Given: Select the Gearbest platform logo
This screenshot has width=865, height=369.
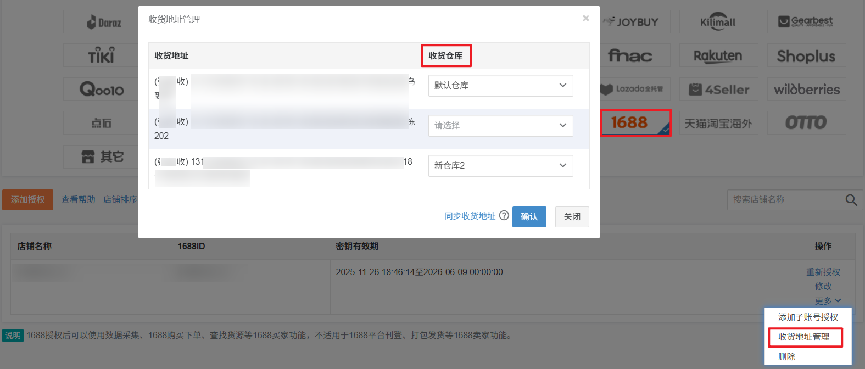Looking at the screenshot, I should coord(806,22).
